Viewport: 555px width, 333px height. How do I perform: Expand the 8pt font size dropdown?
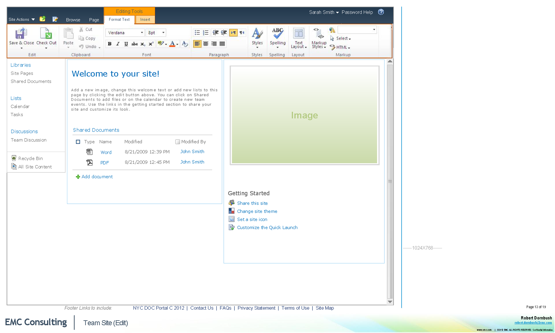(163, 33)
